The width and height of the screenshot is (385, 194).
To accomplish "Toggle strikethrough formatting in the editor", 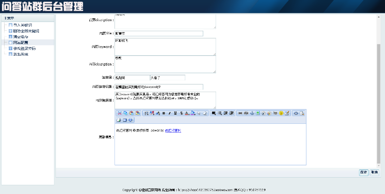I will click(x=181, y=113).
